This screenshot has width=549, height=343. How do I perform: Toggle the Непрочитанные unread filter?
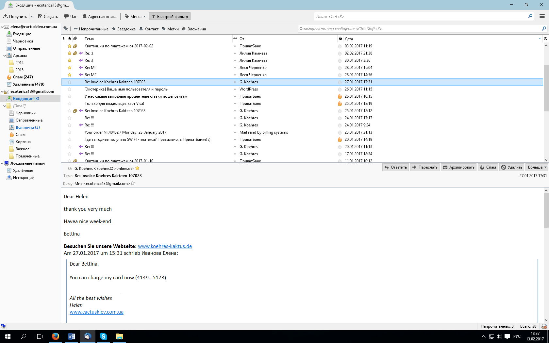coord(91,29)
